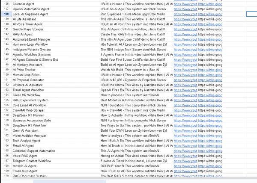
Task: Open Drive link in Airtable AI Agent row
Action: (x=210, y=166)
